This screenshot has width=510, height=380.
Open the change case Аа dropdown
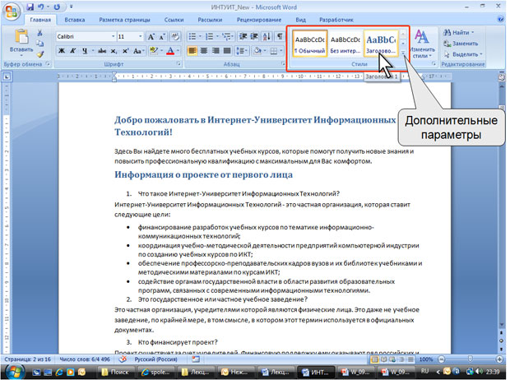point(138,51)
